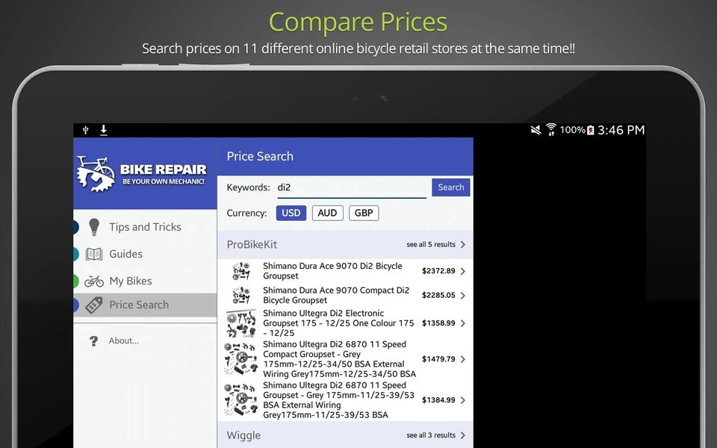Select Price Search in the sidebar

click(x=145, y=305)
